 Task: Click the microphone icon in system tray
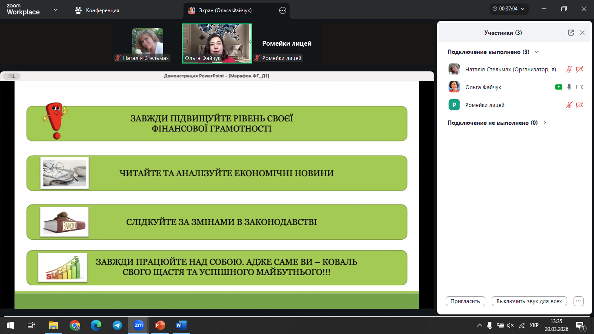(490, 325)
